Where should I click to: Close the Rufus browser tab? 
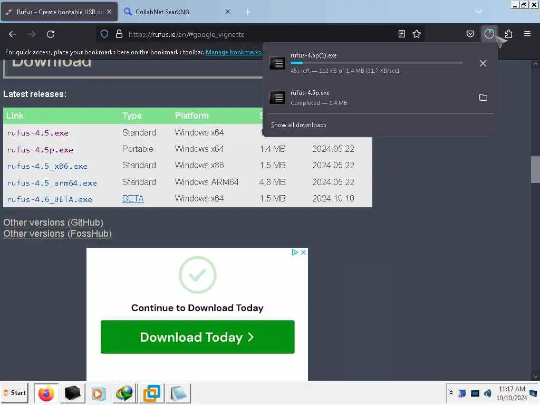[109, 12]
